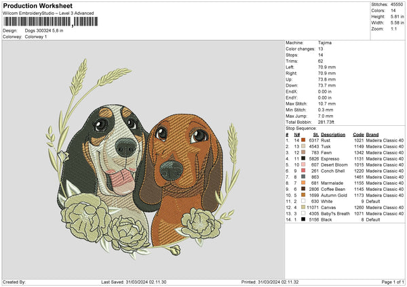Click the Rust color swatch
407x287 pixels.
tap(303, 140)
